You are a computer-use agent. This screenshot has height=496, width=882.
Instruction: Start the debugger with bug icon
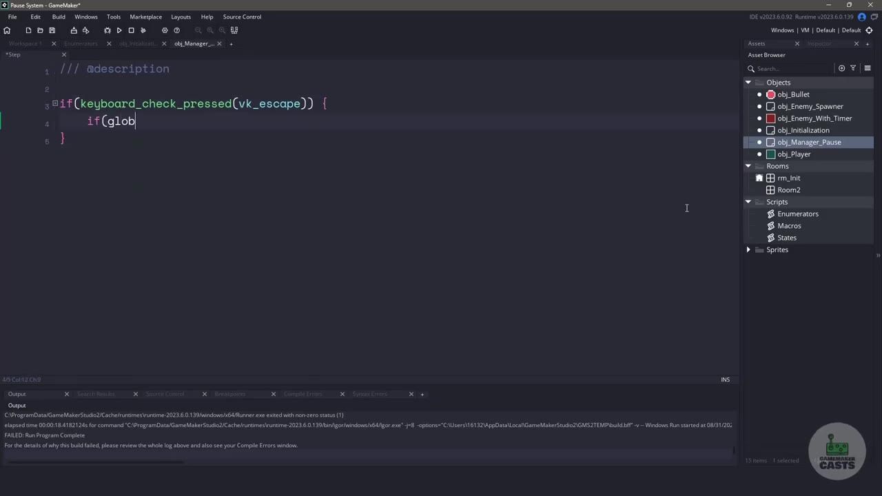107,30
